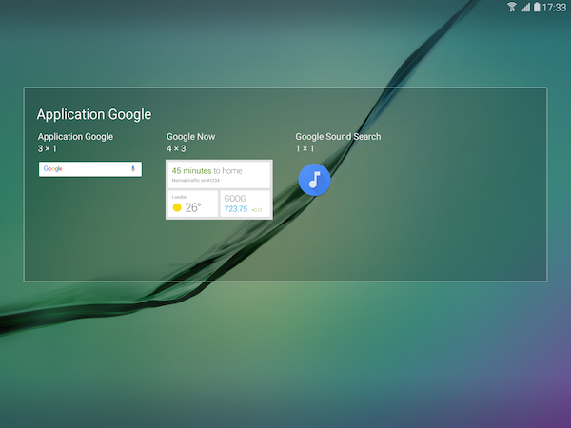Check the signal strength icon in status bar
The height and width of the screenshot is (428, 571).
pos(525,7)
